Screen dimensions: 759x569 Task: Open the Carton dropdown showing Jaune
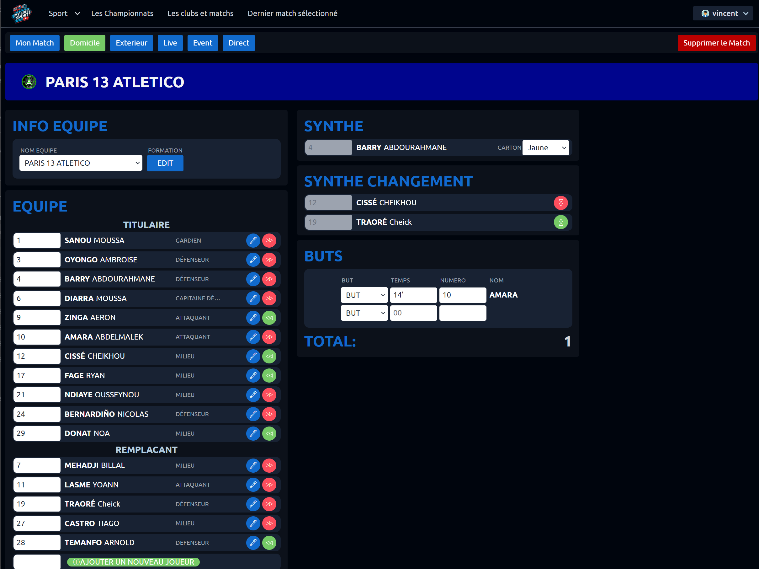[545, 147]
